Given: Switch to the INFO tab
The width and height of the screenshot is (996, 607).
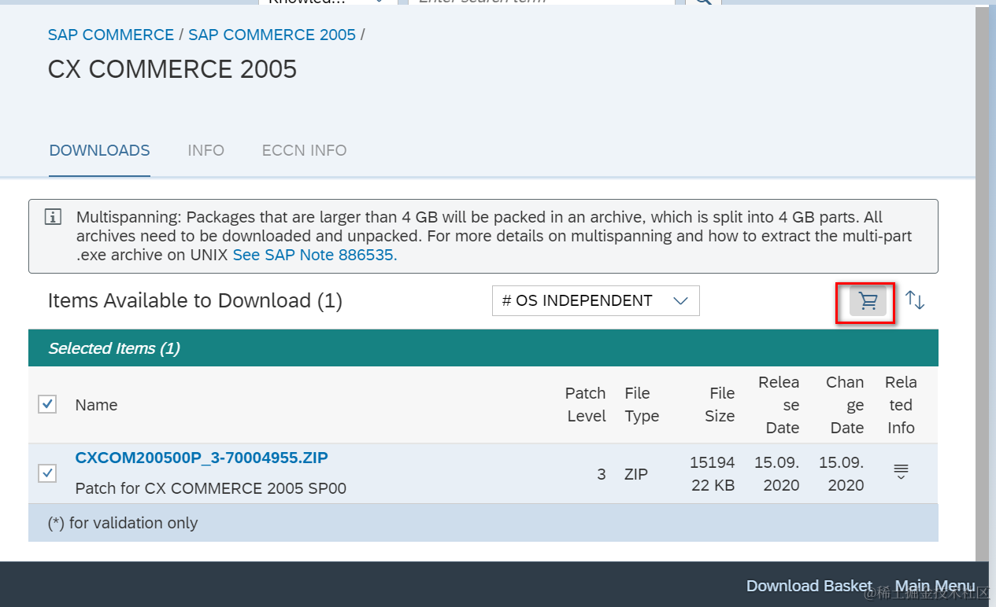Looking at the screenshot, I should (205, 150).
